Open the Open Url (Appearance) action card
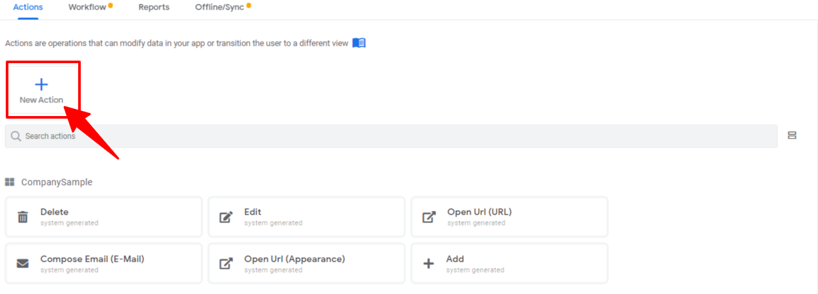 point(306,264)
